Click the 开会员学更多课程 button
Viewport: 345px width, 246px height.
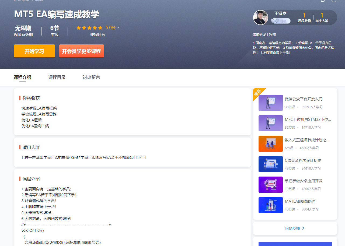tap(81, 51)
